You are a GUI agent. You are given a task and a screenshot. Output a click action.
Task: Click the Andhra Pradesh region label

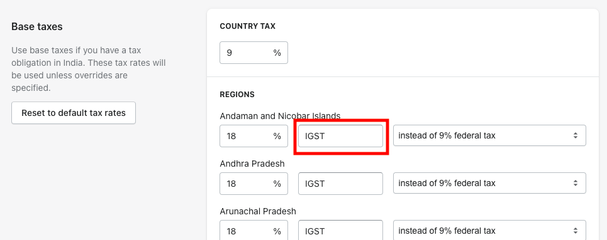tap(252, 164)
